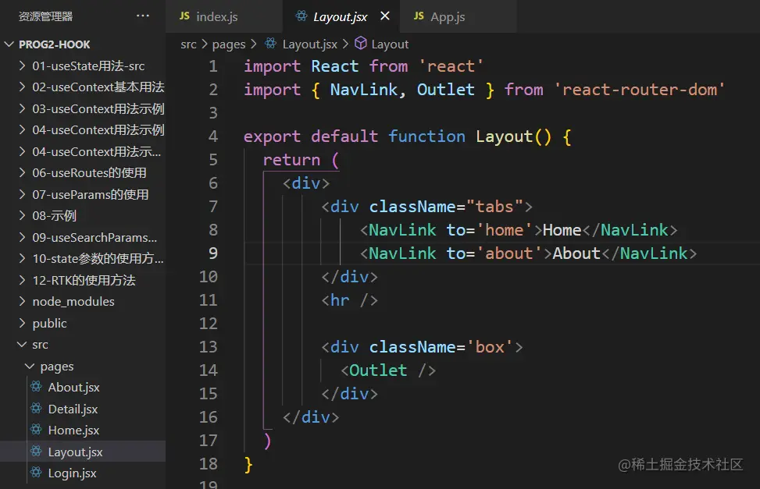The width and height of the screenshot is (760, 489).
Task: Click the word Layout in function declaration
Action: pyautogui.click(x=504, y=136)
